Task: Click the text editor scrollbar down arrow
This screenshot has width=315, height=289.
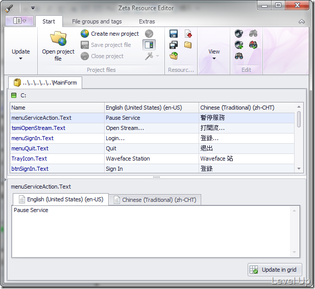Action: (294, 252)
